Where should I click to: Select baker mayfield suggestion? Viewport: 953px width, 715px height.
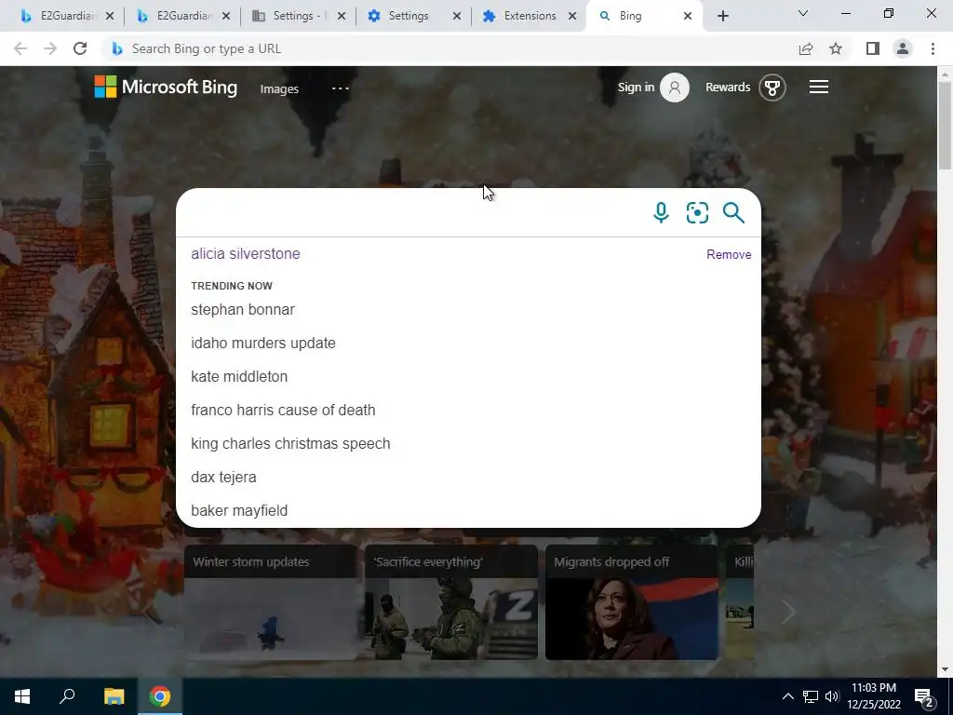(239, 510)
